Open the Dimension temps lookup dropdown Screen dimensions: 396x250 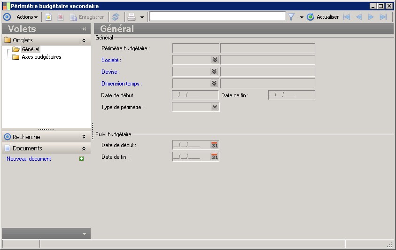(214, 83)
